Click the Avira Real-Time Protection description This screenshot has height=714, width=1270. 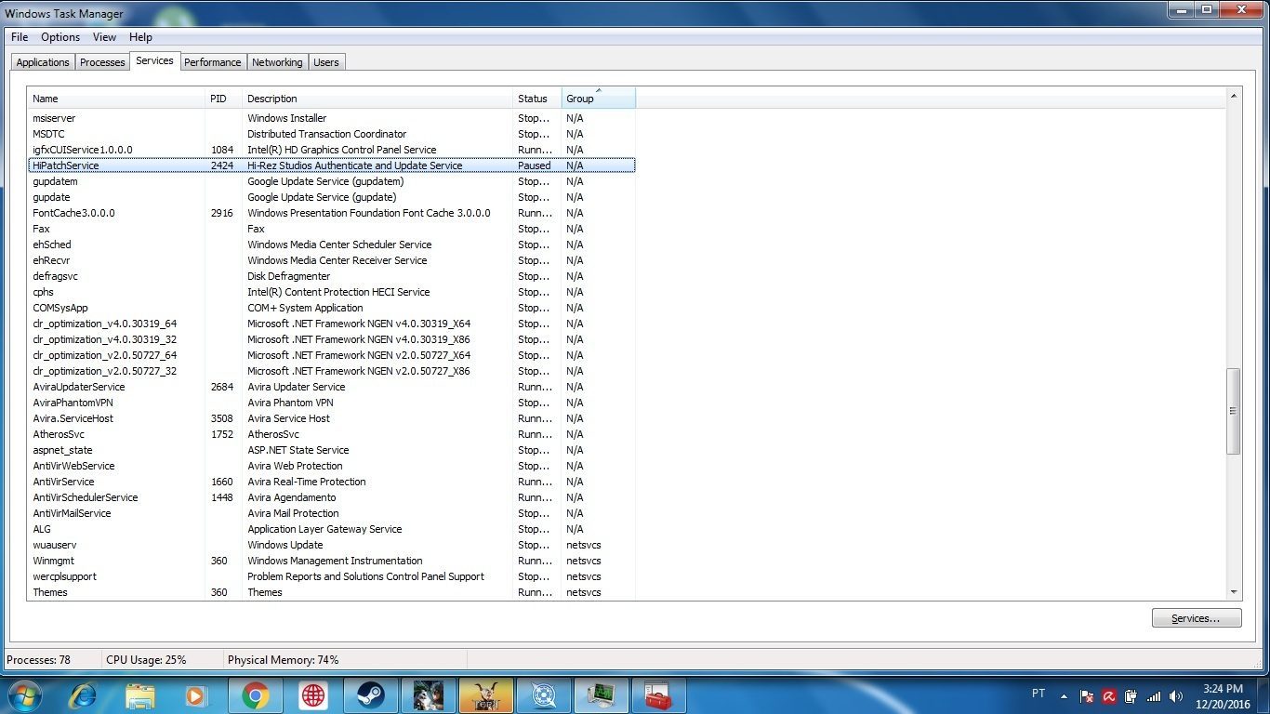[307, 482]
